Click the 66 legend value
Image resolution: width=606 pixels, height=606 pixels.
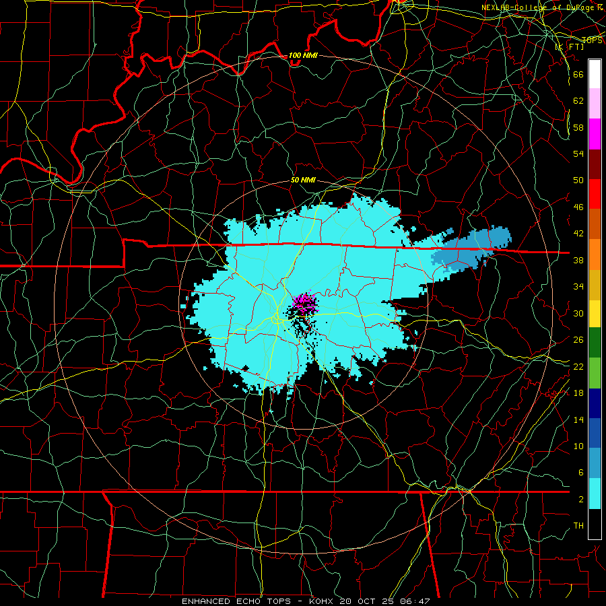578,74
